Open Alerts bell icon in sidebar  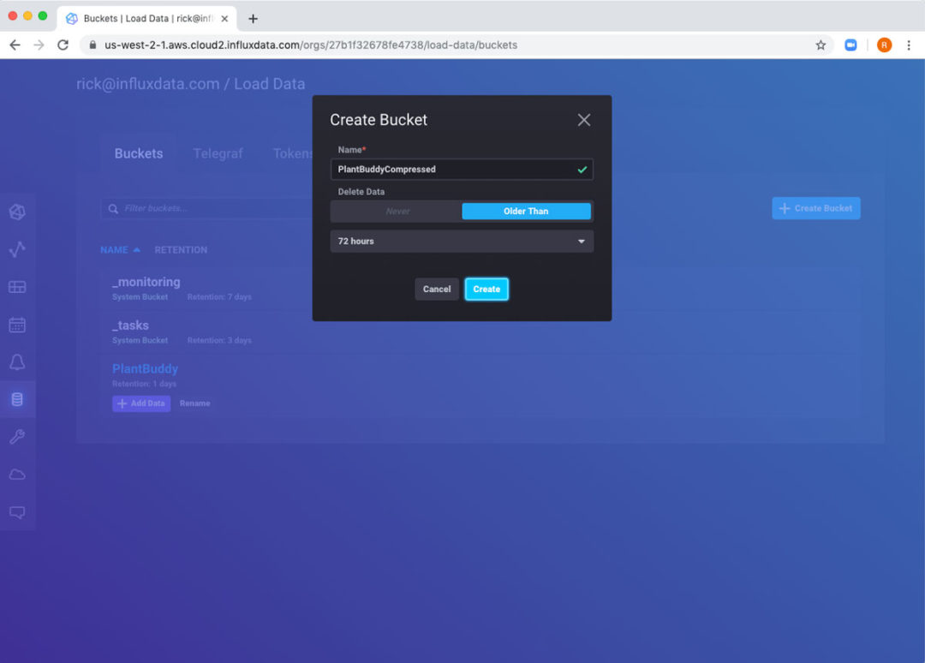17,362
